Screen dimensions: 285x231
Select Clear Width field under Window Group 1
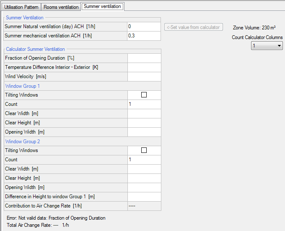(x=144, y=113)
